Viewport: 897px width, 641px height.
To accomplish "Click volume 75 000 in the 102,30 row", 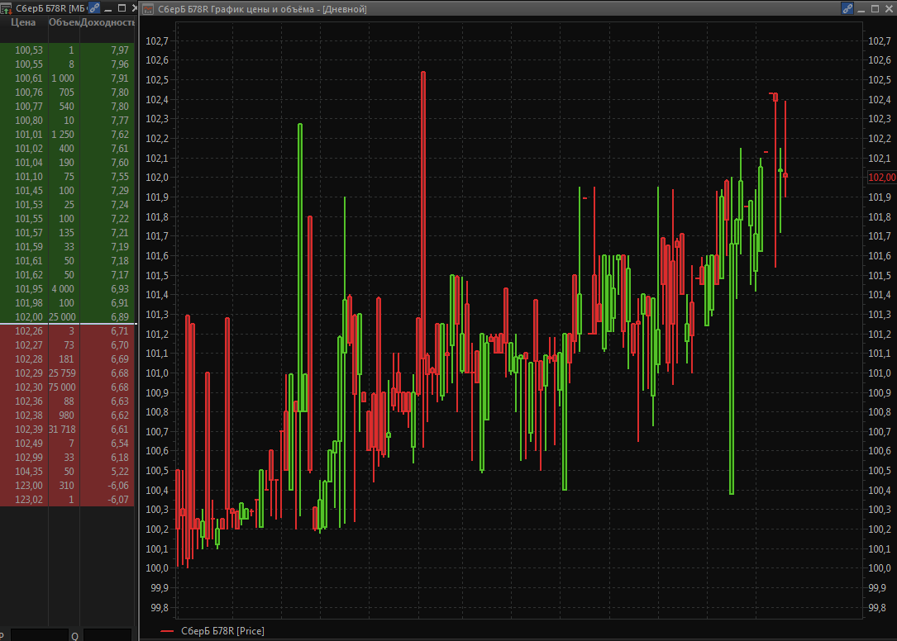I will coord(62,387).
